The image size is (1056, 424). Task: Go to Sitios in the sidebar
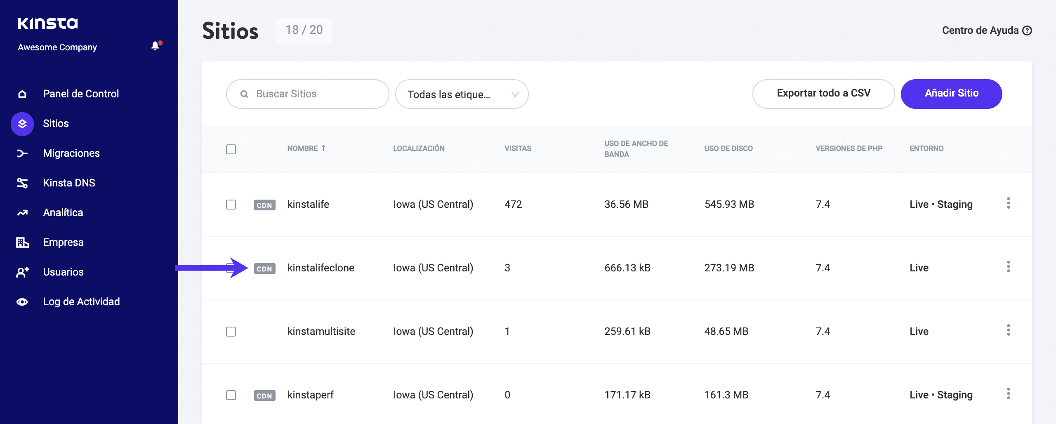(x=56, y=124)
